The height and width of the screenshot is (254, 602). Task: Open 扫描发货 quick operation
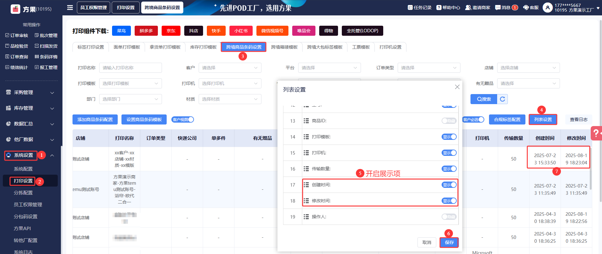pos(46,46)
